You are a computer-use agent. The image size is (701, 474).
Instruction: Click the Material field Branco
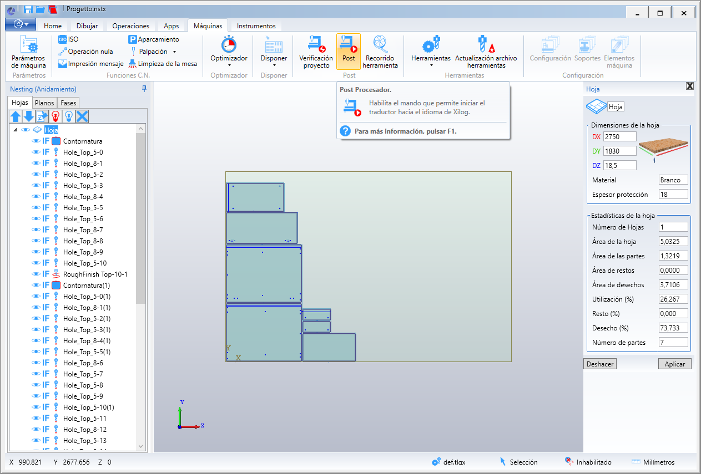(673, 180)
